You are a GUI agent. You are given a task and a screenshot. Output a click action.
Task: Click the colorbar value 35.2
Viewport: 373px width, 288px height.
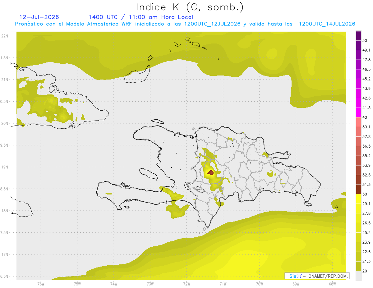pos(366,156)
